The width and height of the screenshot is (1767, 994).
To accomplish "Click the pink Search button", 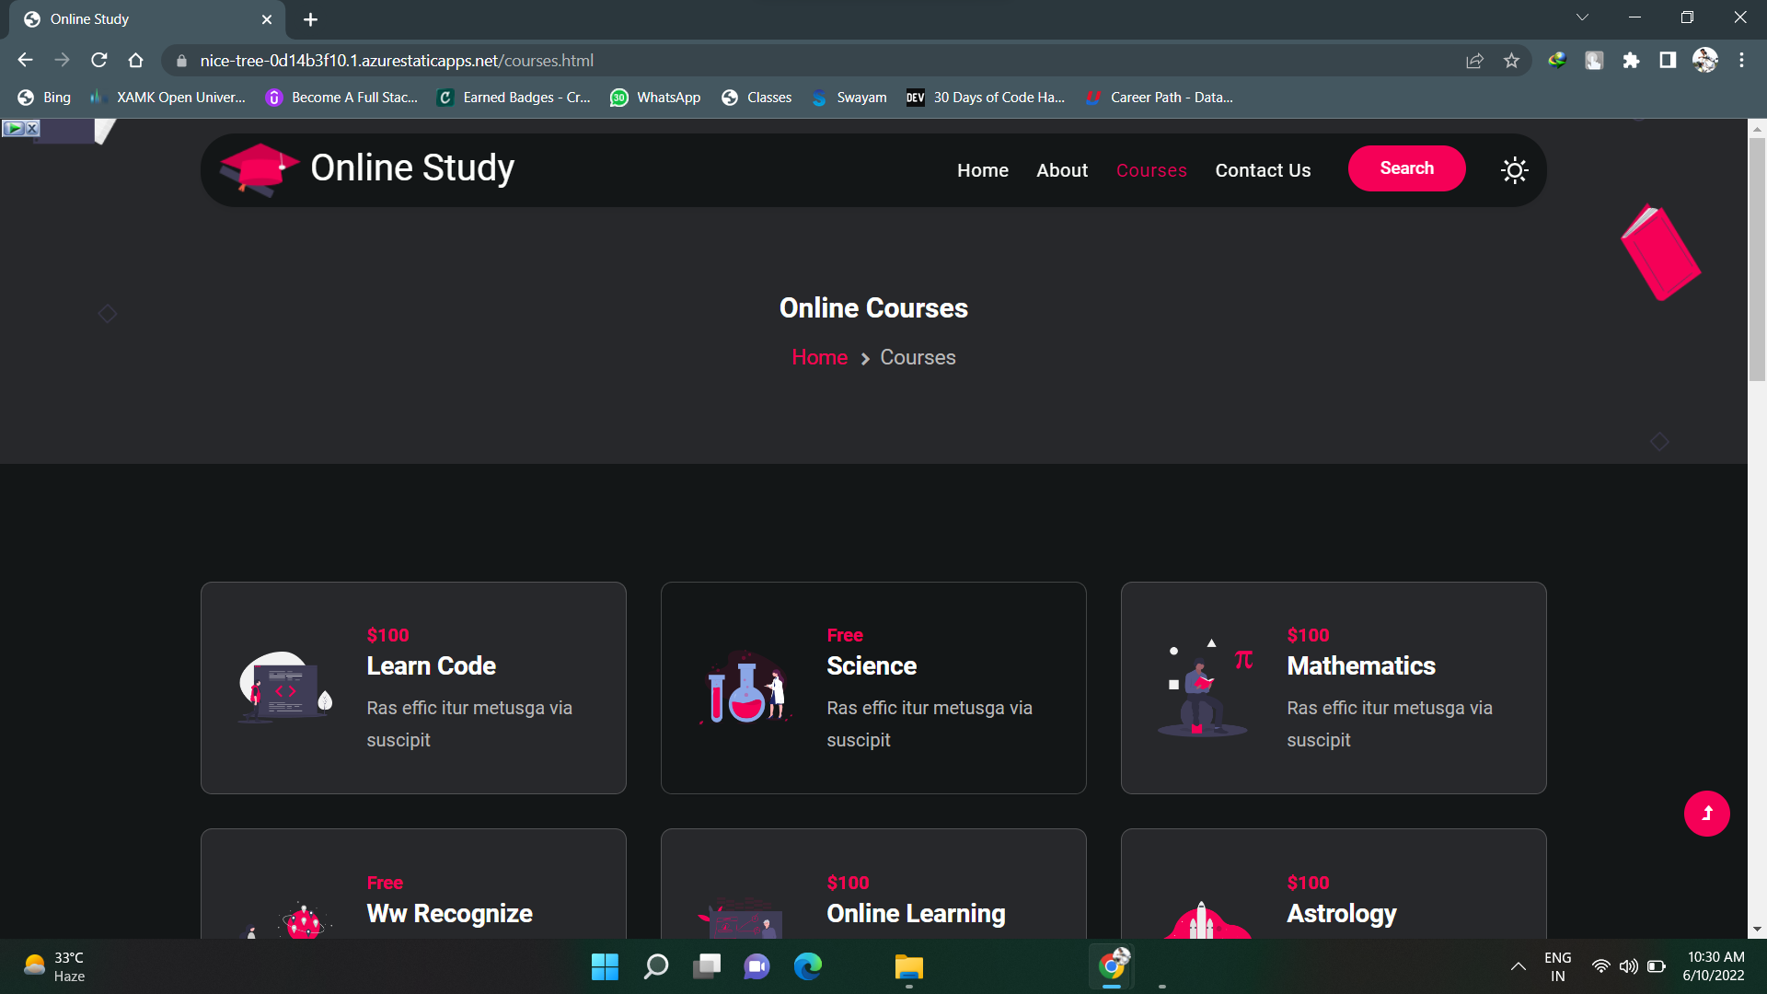I will (1406, 168).
